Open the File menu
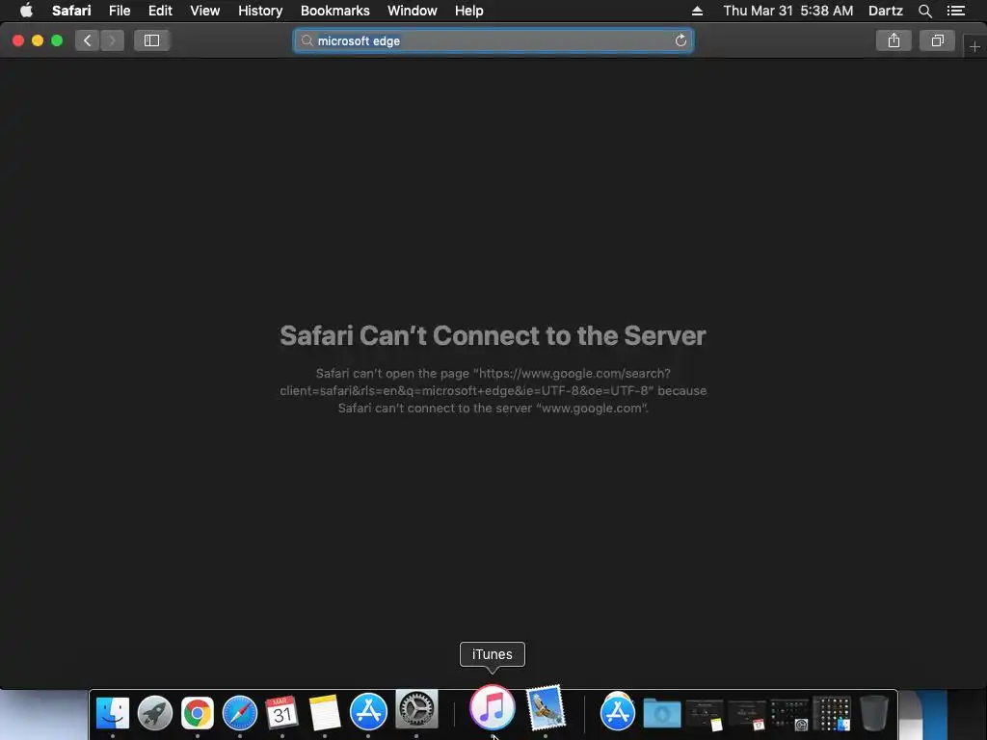The width and height of the screenshot is (987, 740). click(x=120, y=11)
